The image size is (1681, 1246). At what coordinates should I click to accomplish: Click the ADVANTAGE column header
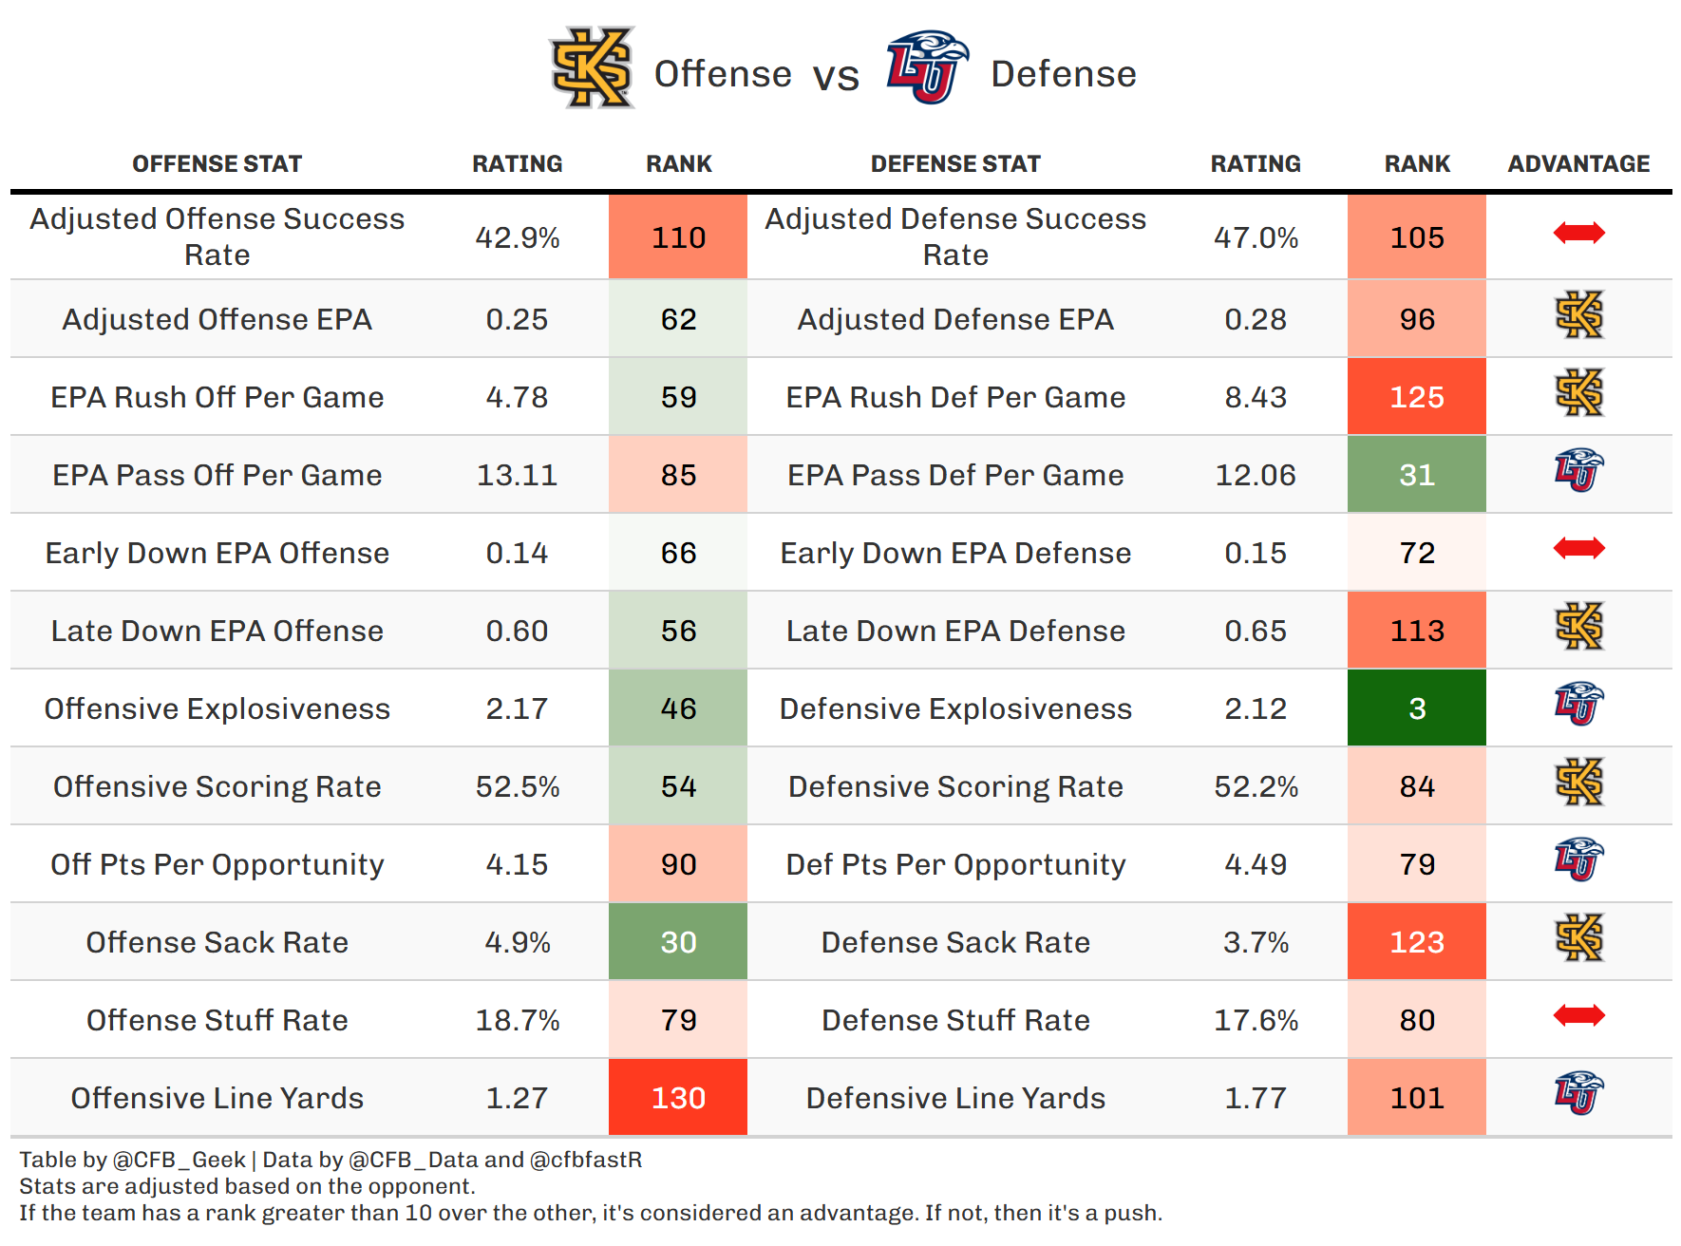click(1578, 164)
